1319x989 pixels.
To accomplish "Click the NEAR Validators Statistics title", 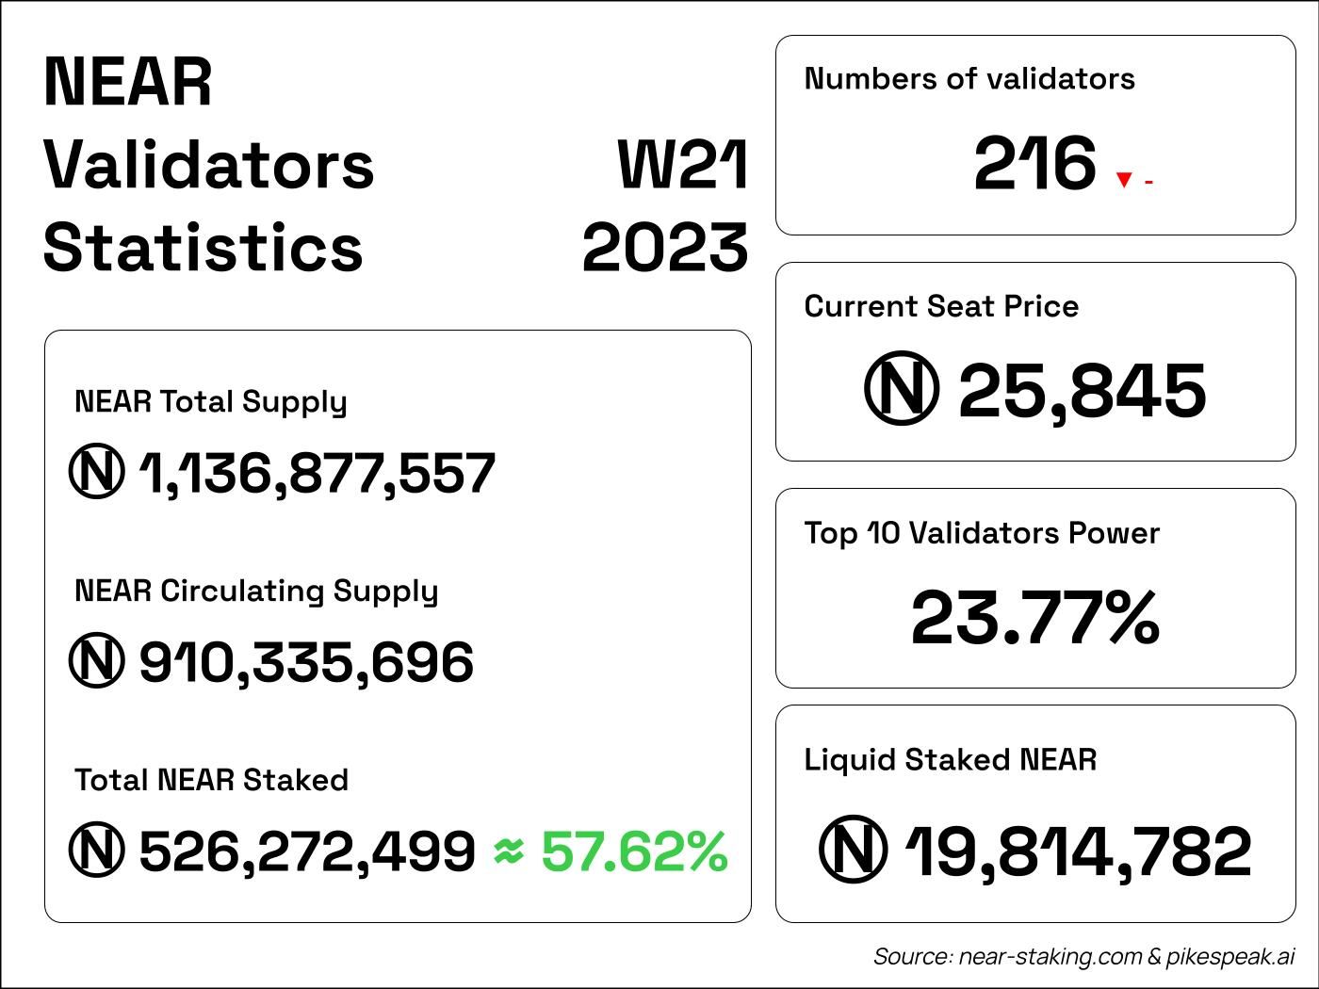I will tap(208, 165).
